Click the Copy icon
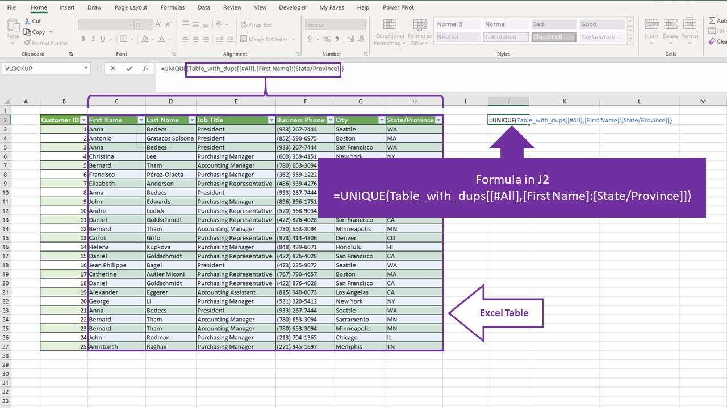Screen dimensions: 727x408 click(28, 32)
